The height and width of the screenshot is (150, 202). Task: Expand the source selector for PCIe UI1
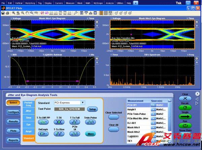point(153,105)
